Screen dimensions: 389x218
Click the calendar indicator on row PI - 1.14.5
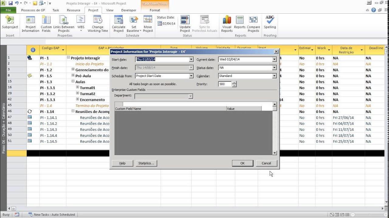[x=29, y=141]
